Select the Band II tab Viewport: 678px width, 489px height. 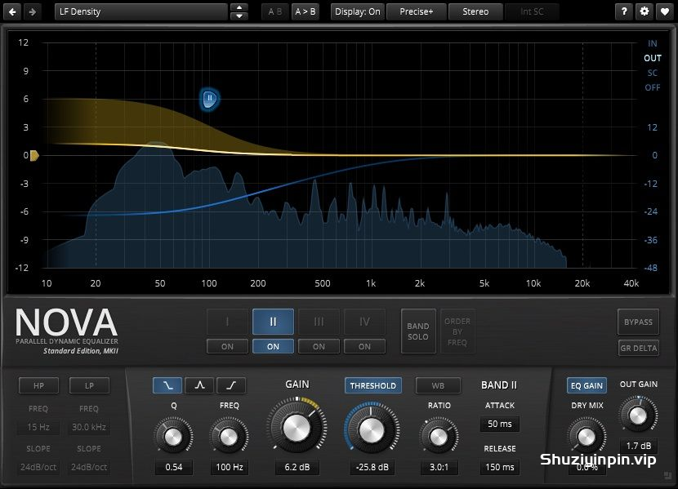273,322
